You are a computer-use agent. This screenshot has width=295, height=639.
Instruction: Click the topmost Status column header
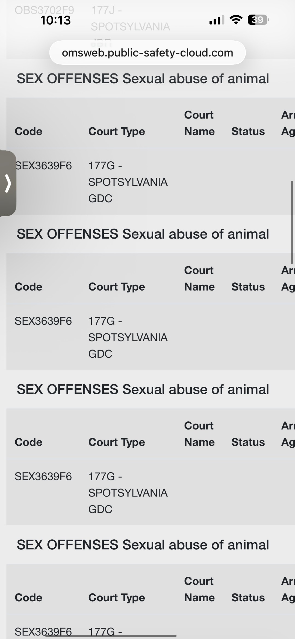click(248, 131)
